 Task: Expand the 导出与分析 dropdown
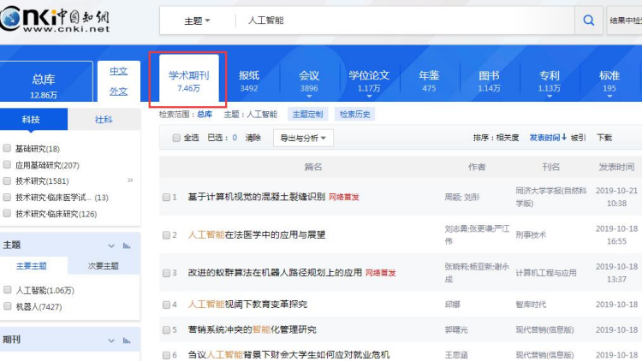coord(303,138)
